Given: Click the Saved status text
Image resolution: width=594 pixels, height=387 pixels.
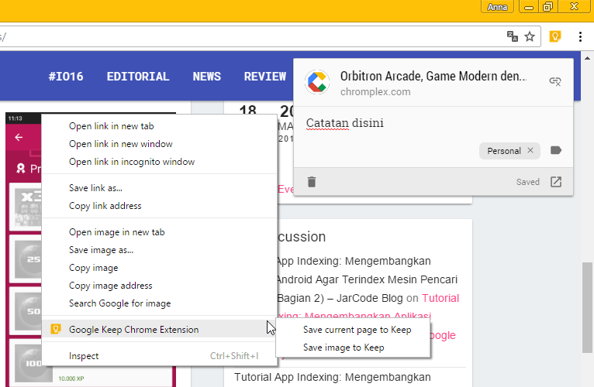Looking at the screenshot, I should point(528,182).
